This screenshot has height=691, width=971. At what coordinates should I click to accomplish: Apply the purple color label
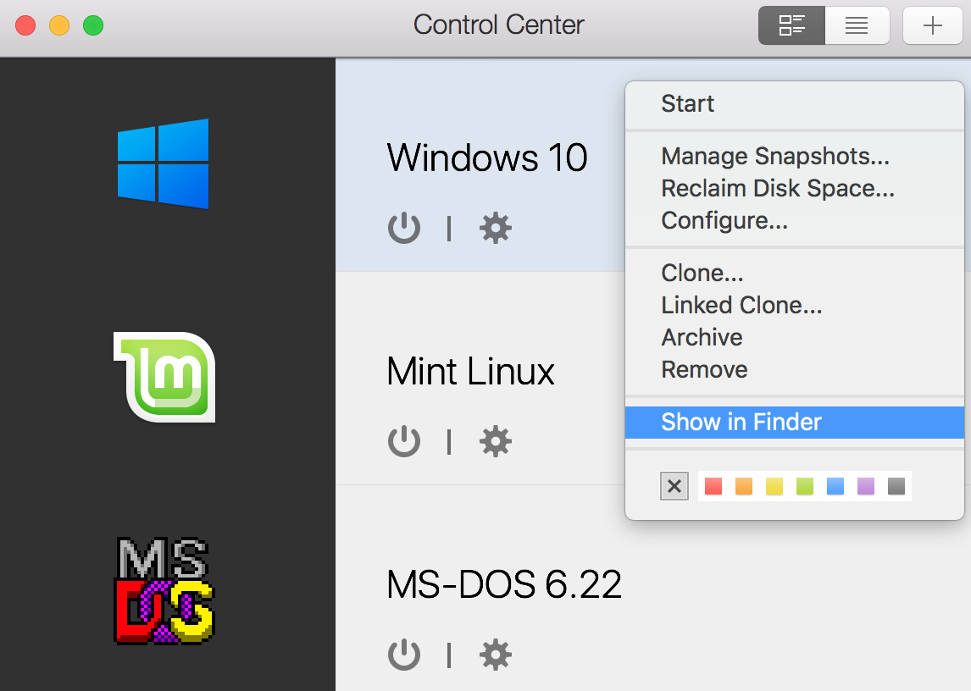[866, 486]
